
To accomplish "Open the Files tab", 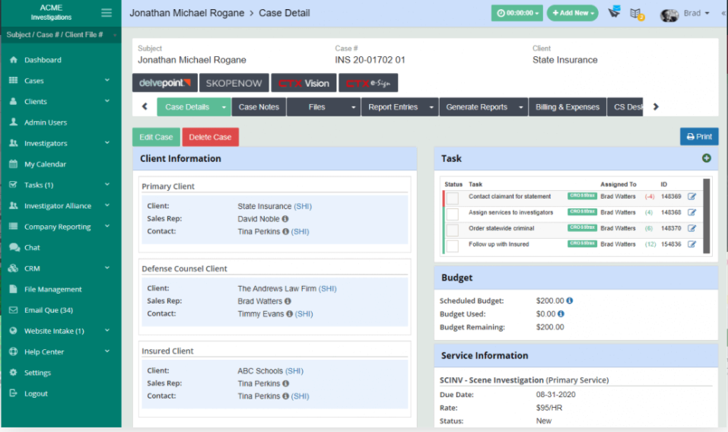I will click(x=316, y=107).
